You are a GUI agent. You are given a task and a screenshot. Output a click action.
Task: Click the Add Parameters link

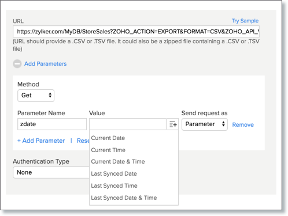[45, 64]
